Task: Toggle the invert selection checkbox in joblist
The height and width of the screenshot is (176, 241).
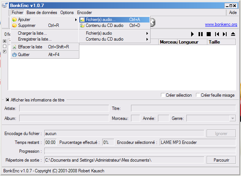Action: pos(4,52)
